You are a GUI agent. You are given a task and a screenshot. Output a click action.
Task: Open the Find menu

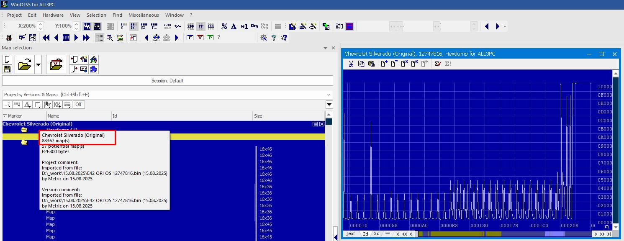[x=117, y=15]
